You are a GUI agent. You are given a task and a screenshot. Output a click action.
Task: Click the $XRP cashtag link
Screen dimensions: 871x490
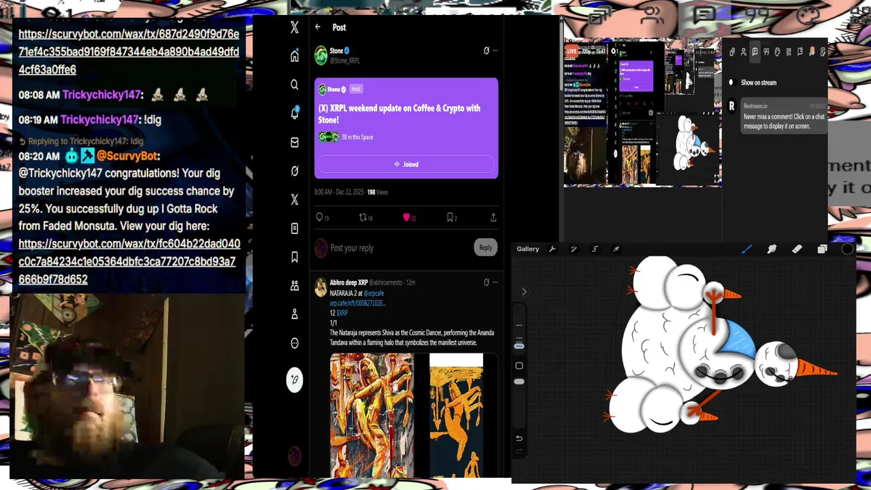coord(342,313)
